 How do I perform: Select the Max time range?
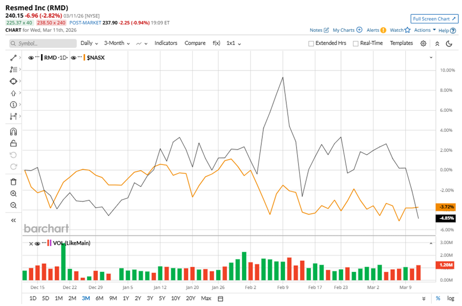coord(206,298)
